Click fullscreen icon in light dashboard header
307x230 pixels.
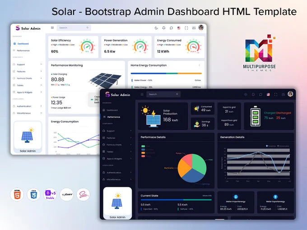186,28
